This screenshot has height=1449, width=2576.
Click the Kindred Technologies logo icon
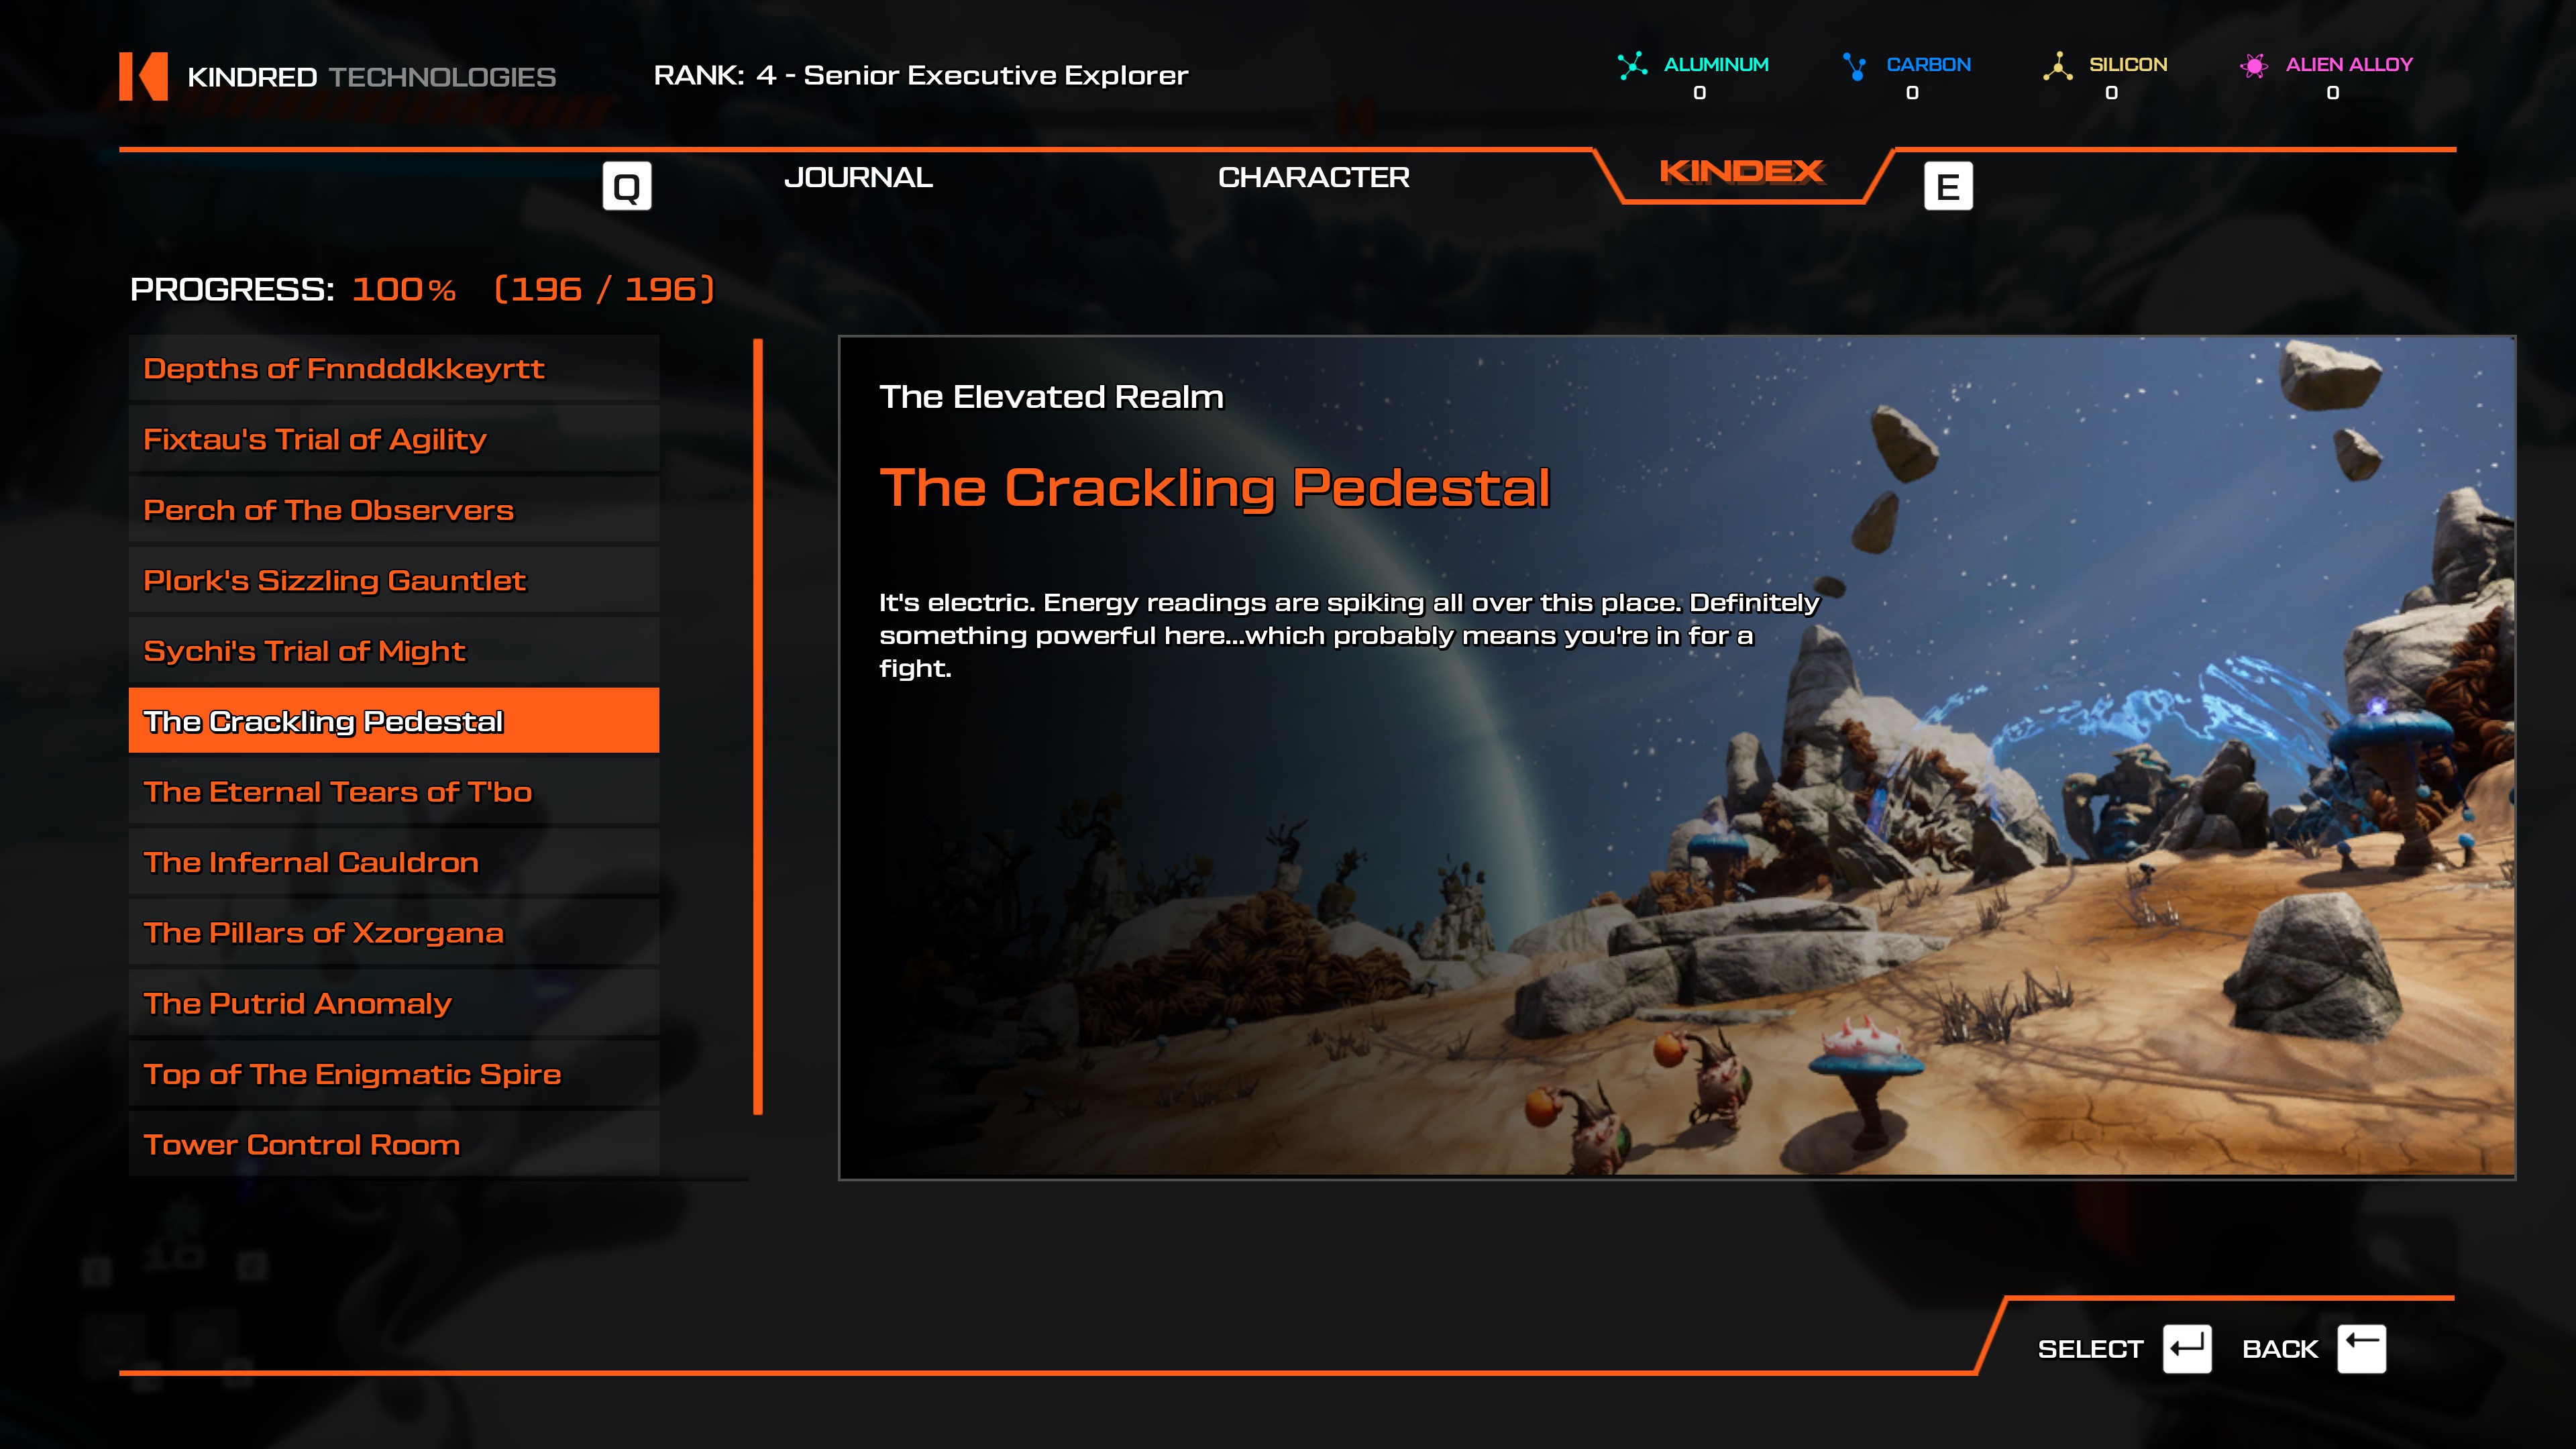pyautogui.click(x=143, y=76)
